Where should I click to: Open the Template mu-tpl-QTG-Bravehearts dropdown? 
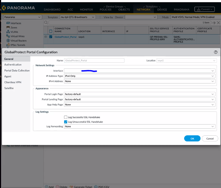(78, 17)
